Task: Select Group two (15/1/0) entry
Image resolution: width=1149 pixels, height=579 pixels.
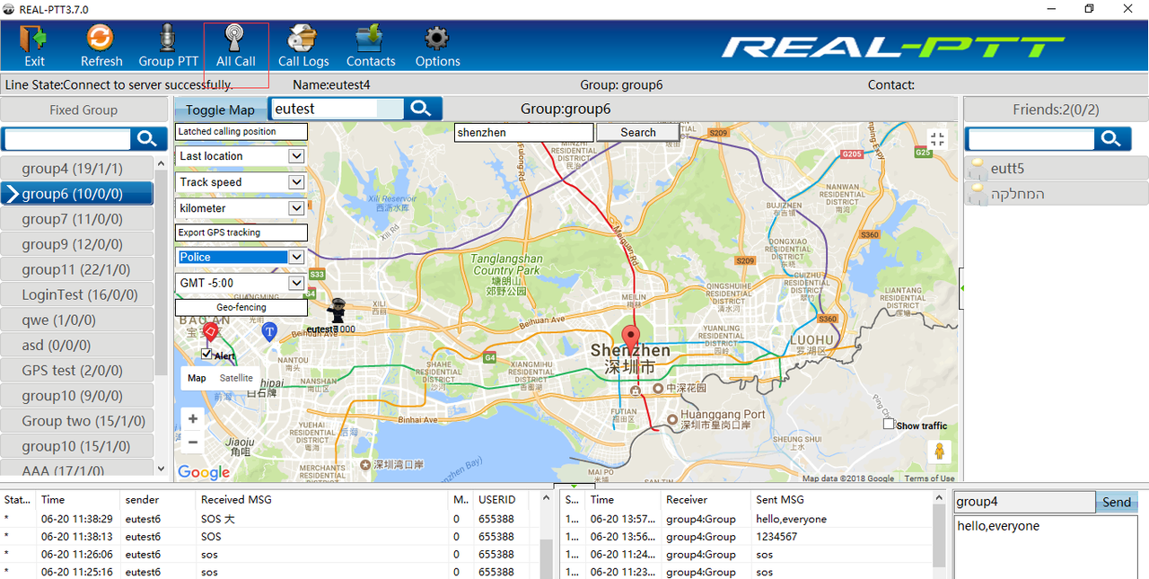Action: click(x=77, y=421)
